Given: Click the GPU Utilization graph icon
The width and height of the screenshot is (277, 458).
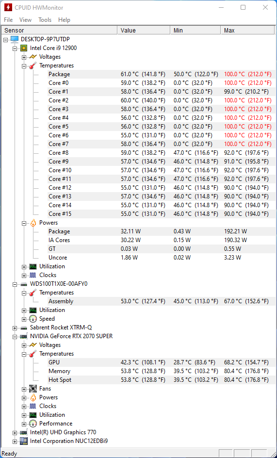Looking at the screenshot, I should [33, 415].
